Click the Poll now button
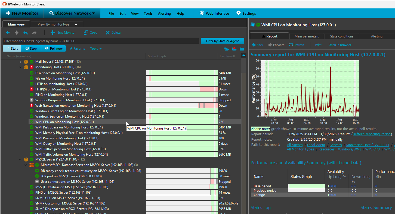Image resolution: width=395 pixels, height=214 pixels. (54, 48)
